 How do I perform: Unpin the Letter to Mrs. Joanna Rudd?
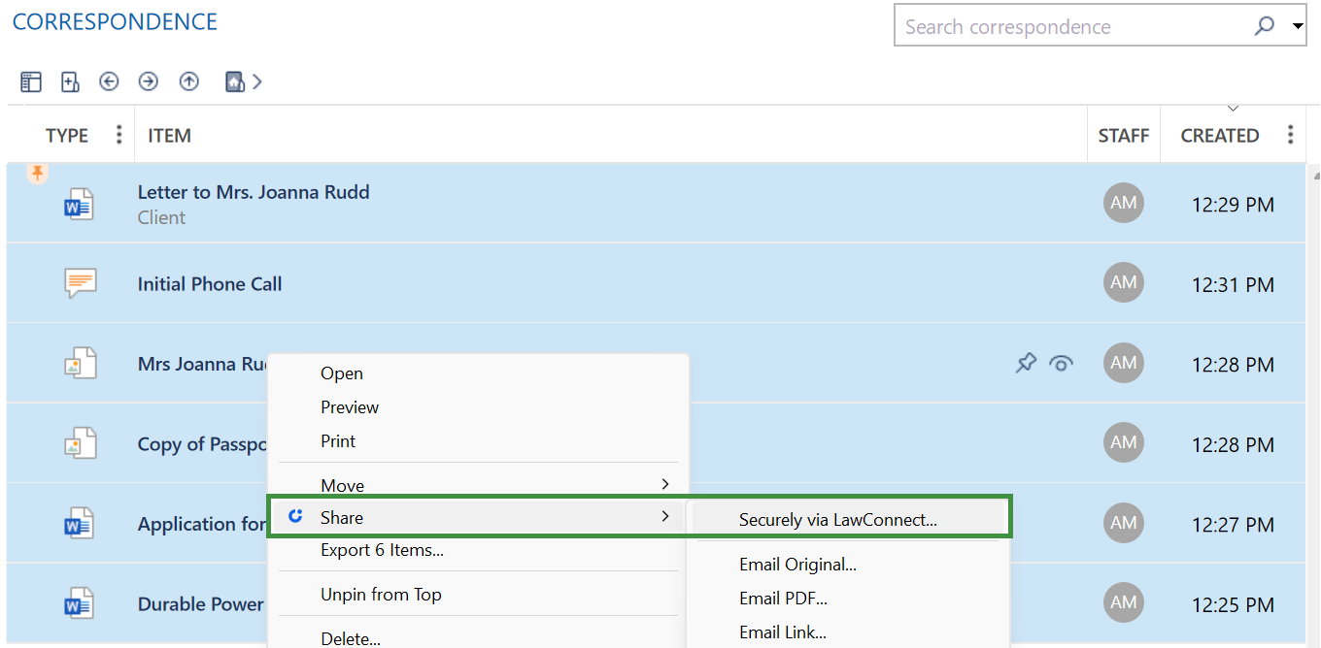pyautogui.click(x=37, y=174)
